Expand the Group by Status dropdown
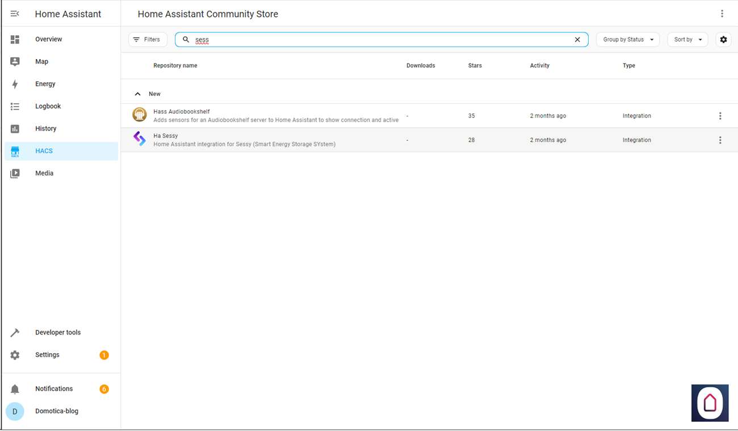This screenshot has width=738, height=431. click(x=627, y=40)
